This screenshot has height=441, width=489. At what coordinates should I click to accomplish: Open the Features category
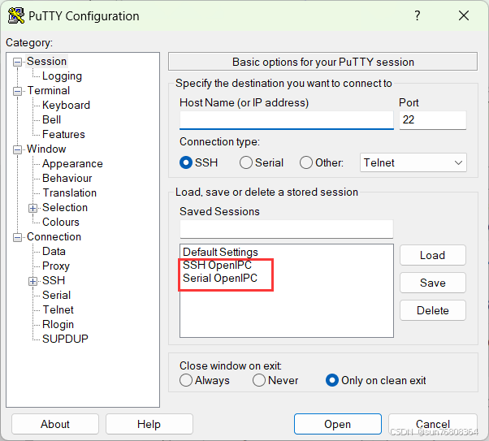tap(63, 135)
